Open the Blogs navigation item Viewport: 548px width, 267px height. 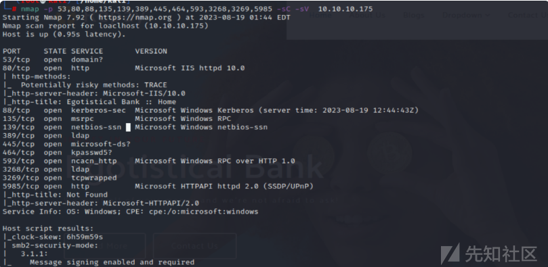413,16
